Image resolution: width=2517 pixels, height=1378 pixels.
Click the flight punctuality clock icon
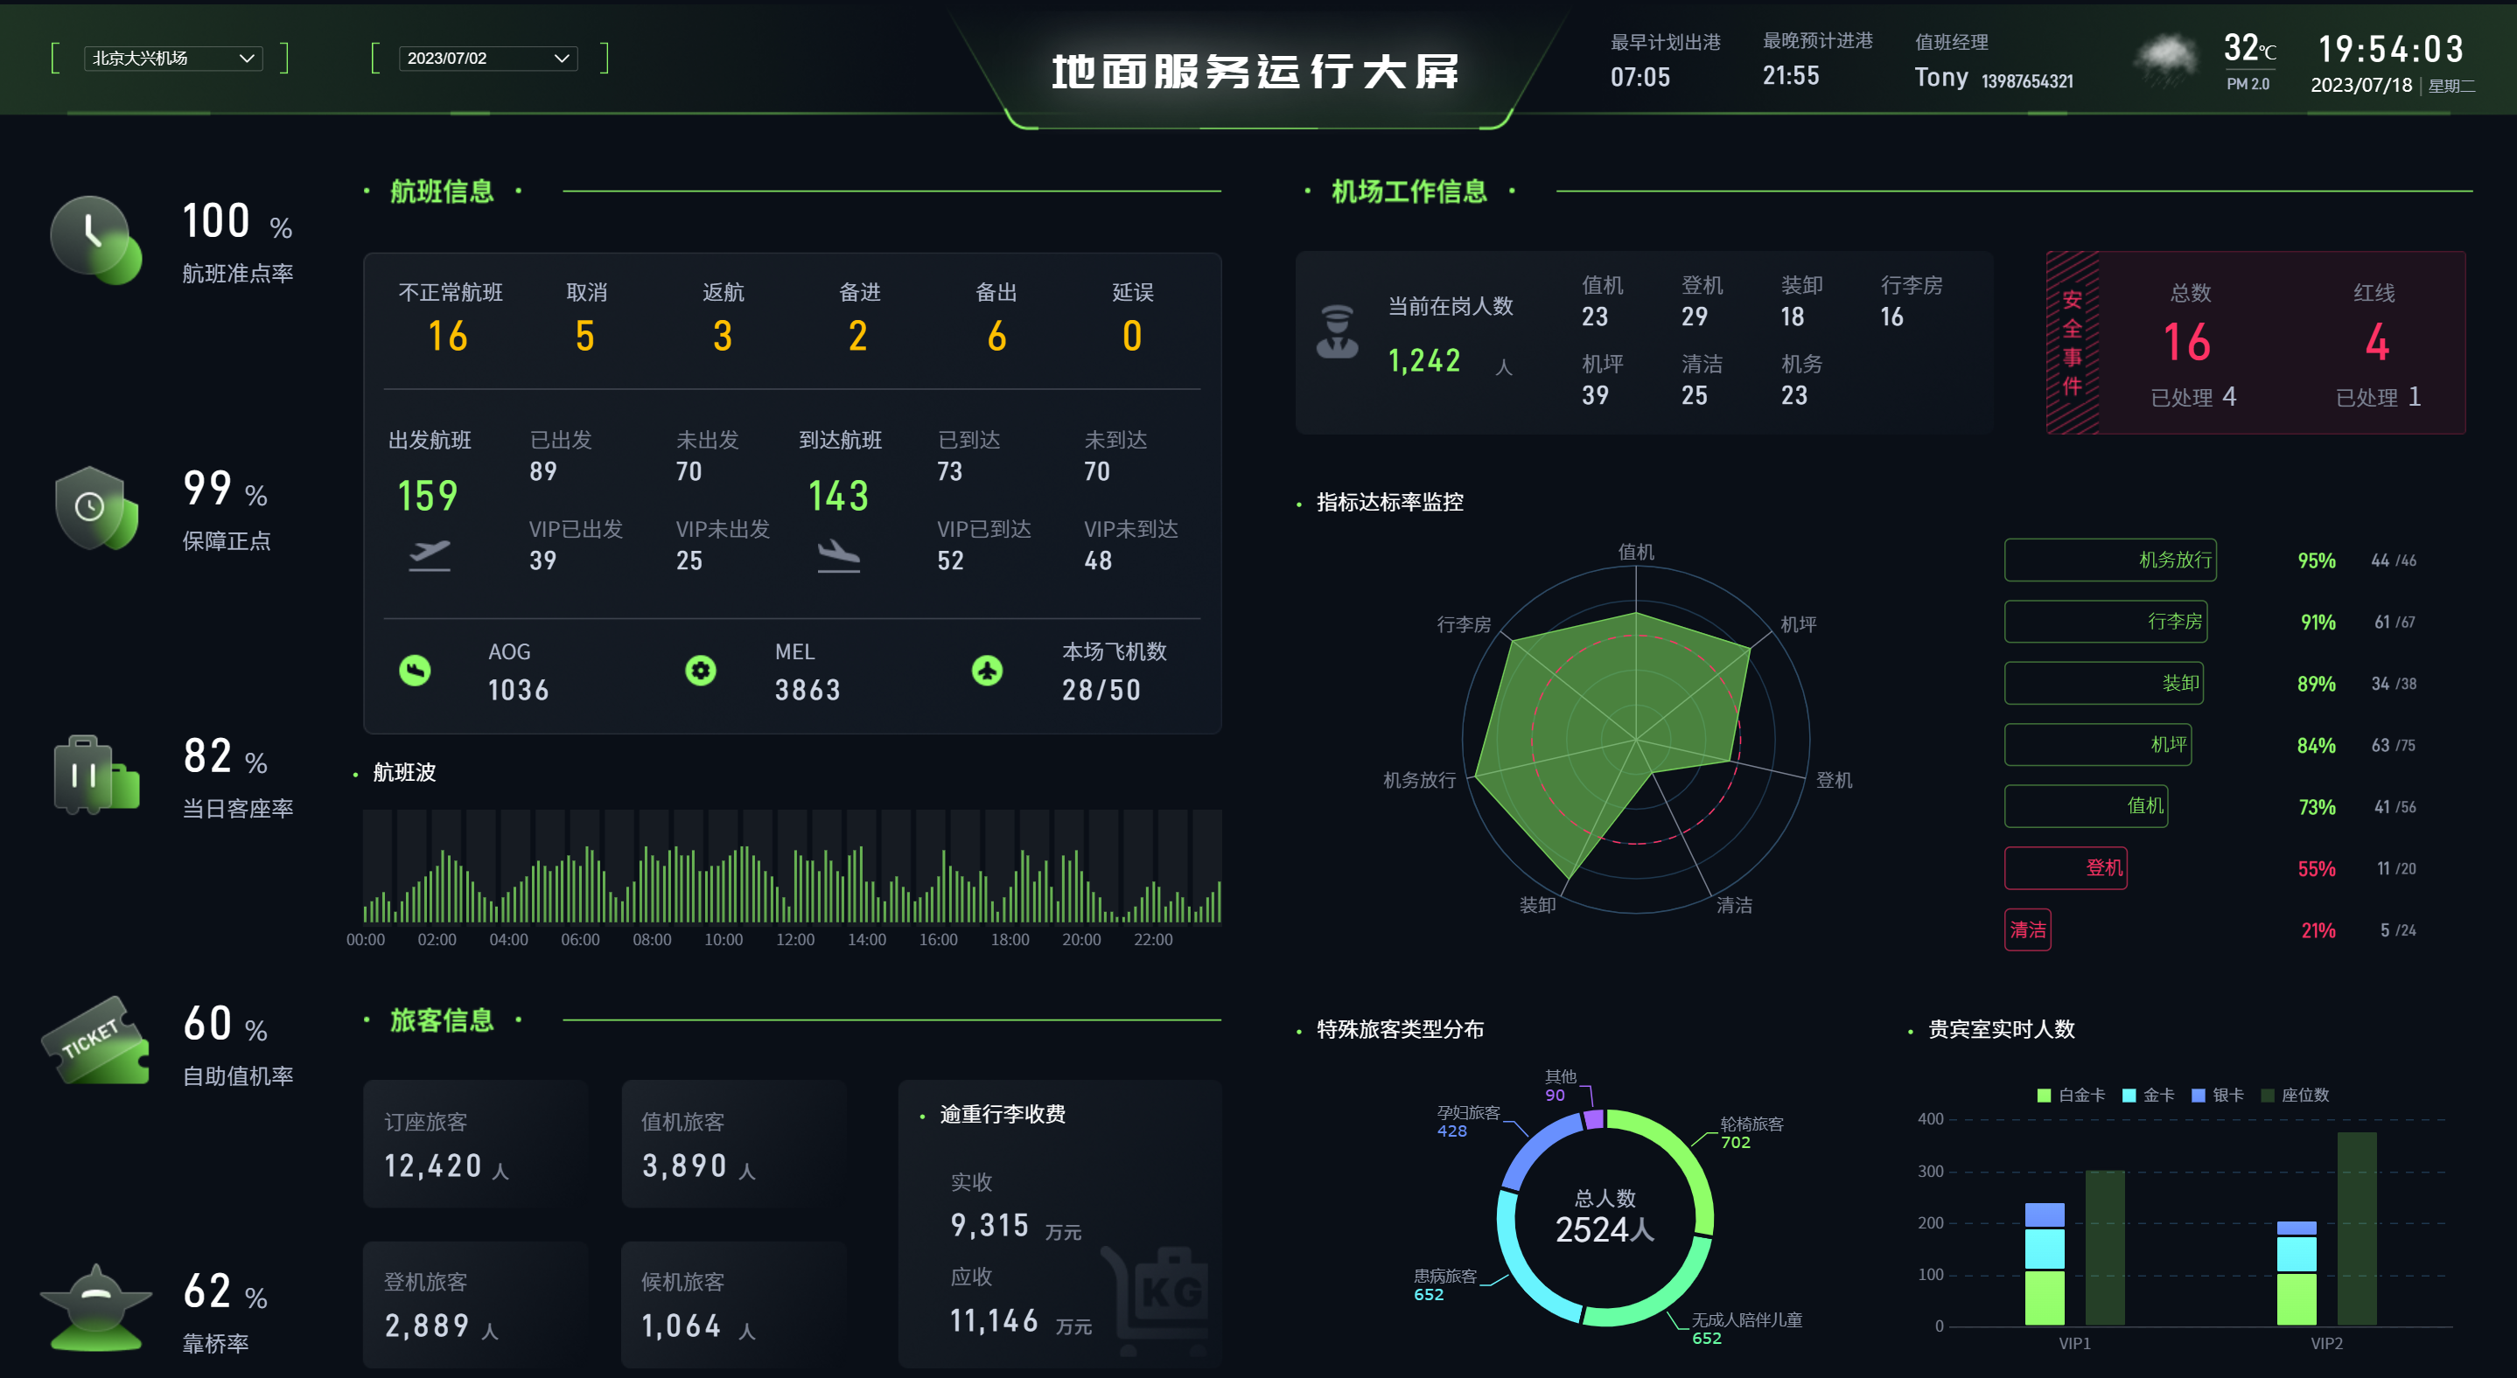coord(94,240)
